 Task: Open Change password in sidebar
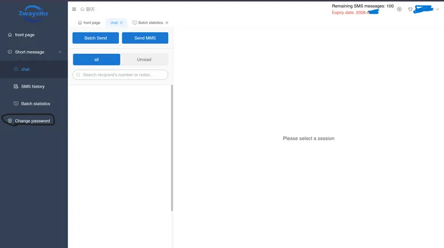tap(34, 121)
